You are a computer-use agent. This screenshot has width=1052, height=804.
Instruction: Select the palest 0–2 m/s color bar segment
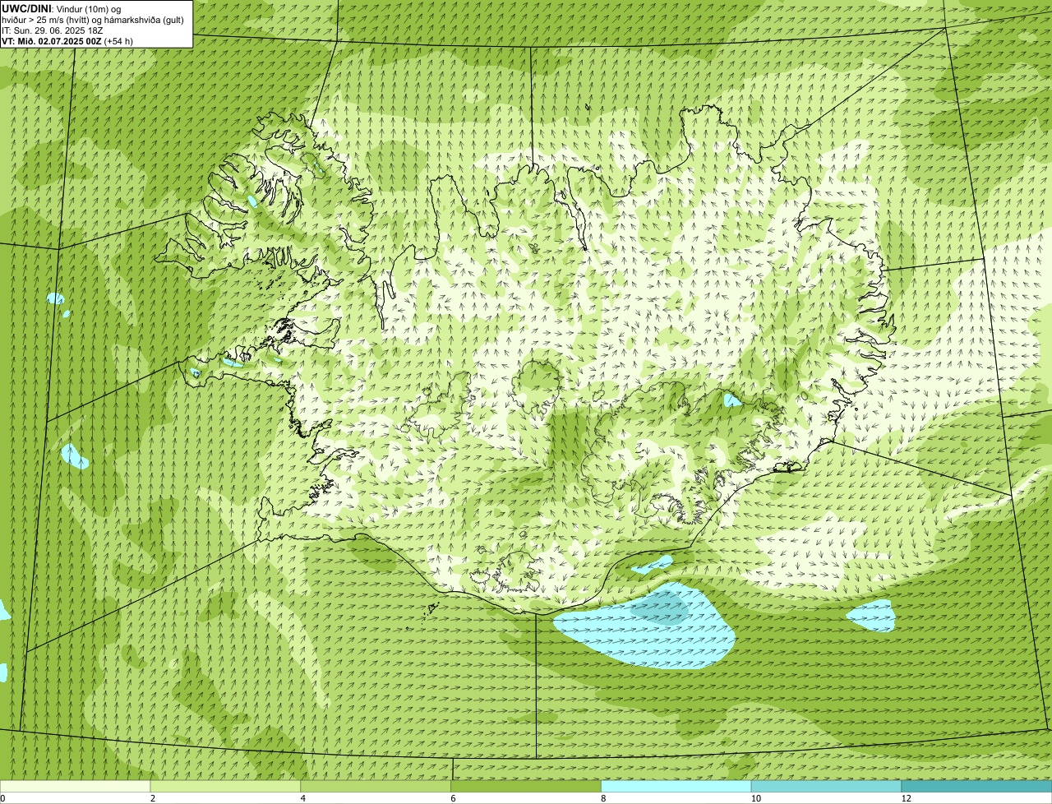tap(75, 786)
